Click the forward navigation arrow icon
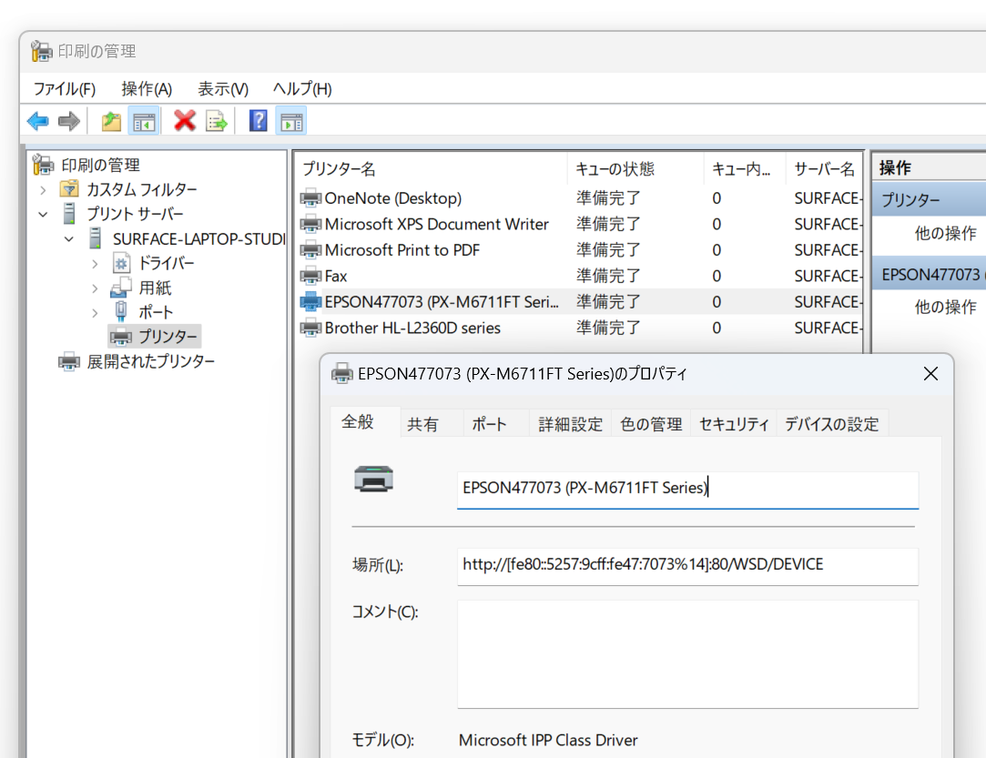The width and height of the screenshot is (986, 758). point(70,120)
